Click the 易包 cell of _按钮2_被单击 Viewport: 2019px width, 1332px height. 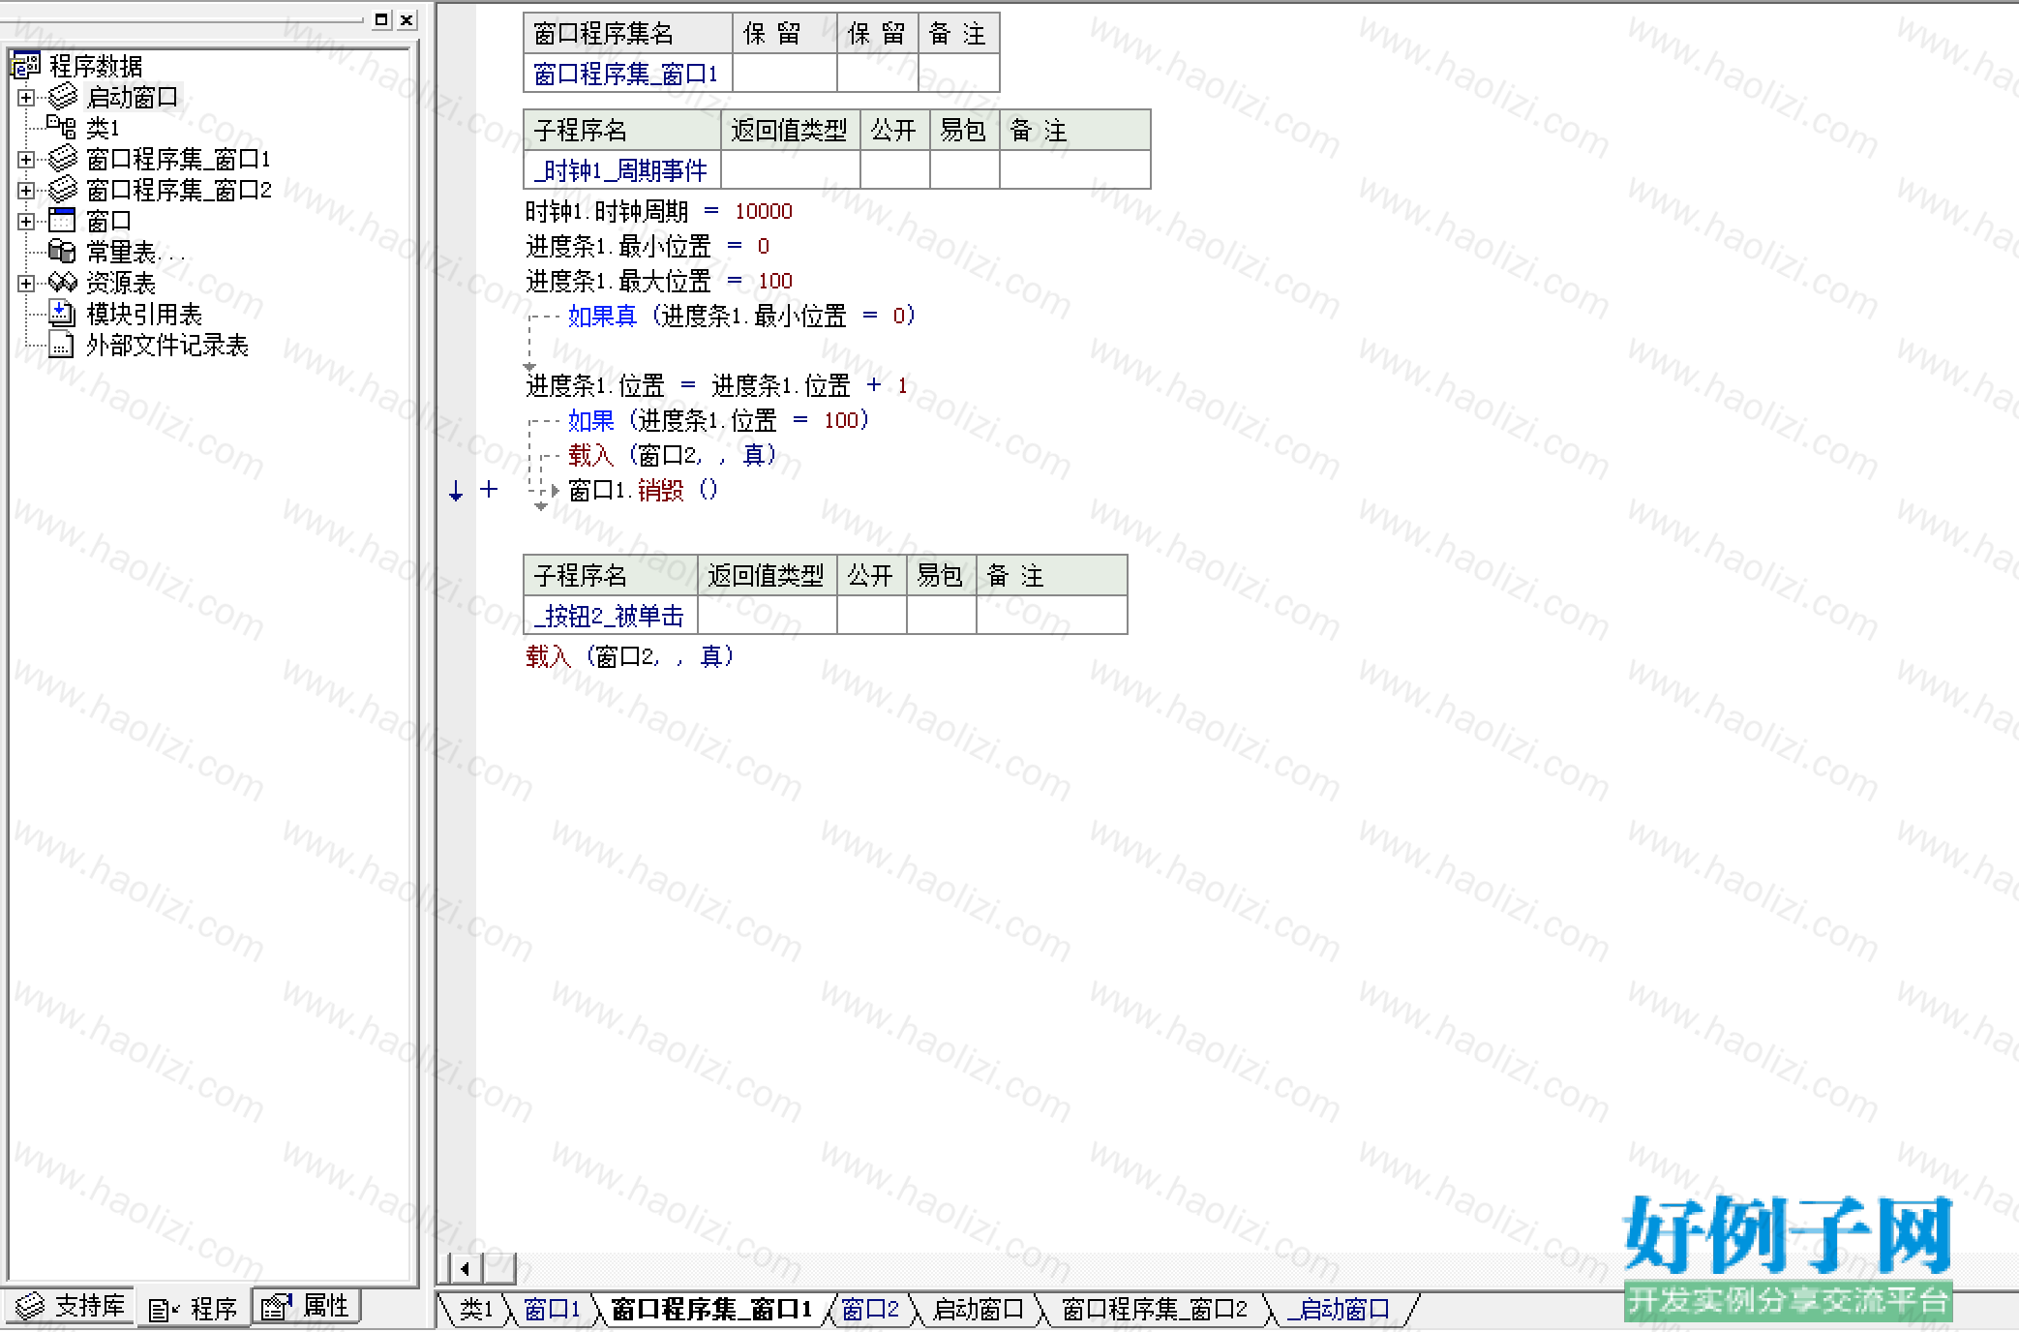click(x=942, y=616)
